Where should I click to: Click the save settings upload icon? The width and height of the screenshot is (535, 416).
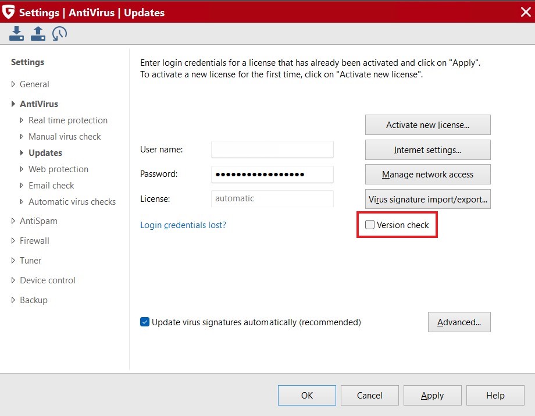pos(38,33)
